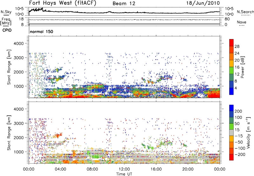This screenshot has width=254, height=176.
Task: Click the "Fort Hays West (fitACF)" title
Action: 63,3
